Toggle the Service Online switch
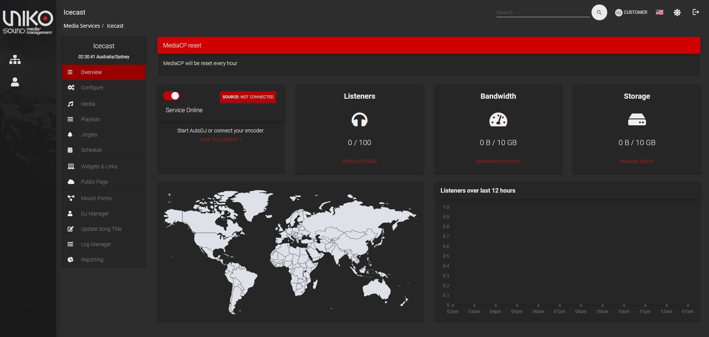Viewport: 709px width, 337px height. coord(171,96)
